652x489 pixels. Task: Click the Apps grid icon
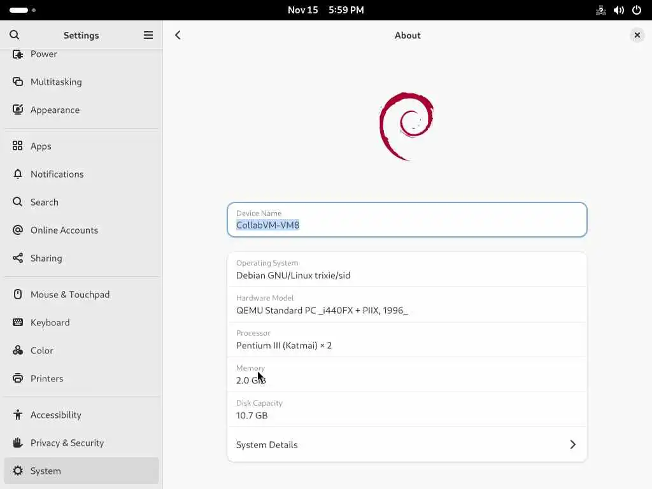tap(17, 146)
